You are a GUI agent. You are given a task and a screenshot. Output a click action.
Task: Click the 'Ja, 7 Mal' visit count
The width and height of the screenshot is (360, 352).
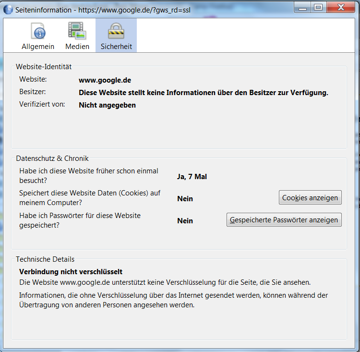(192, 177)
